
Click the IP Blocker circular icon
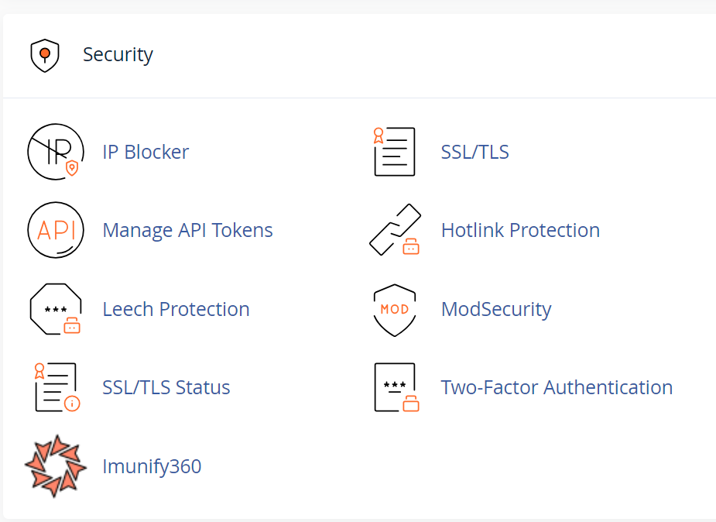coord(56,152)
